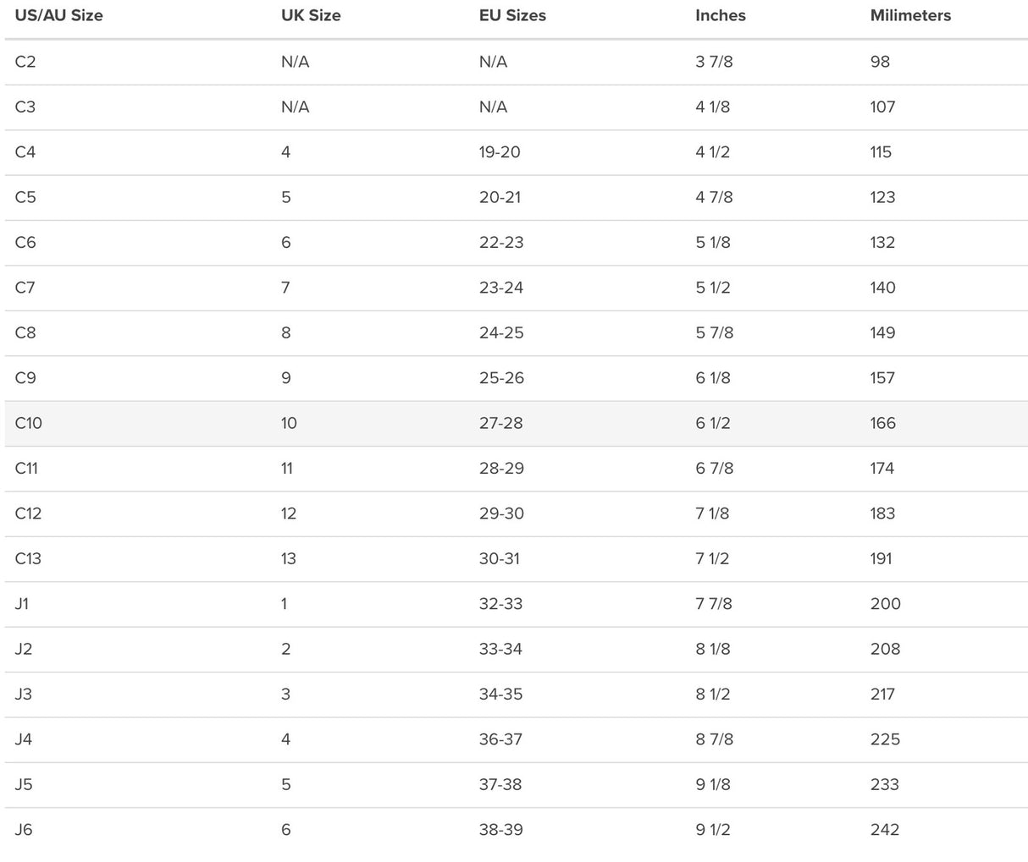This screenshot has width=1028, height=862.
Task: Click the 200 millimeters cell
Action: tap(885, 604)
